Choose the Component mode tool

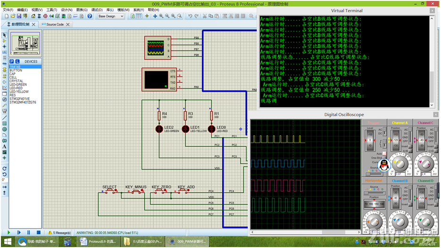pos(5,40)
